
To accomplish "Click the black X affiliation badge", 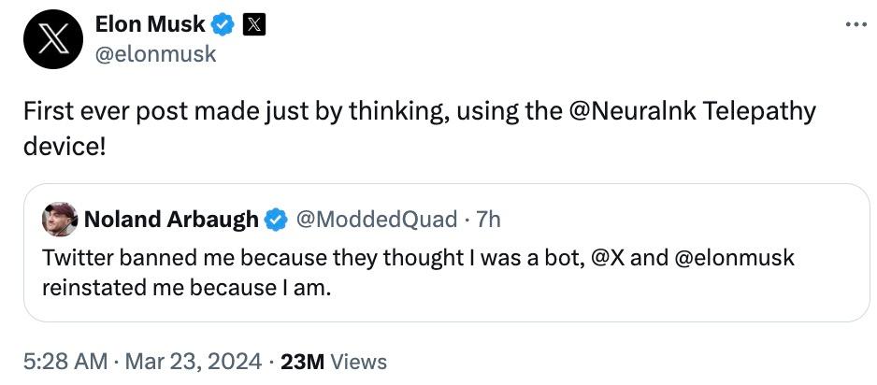I will [254, 25].
